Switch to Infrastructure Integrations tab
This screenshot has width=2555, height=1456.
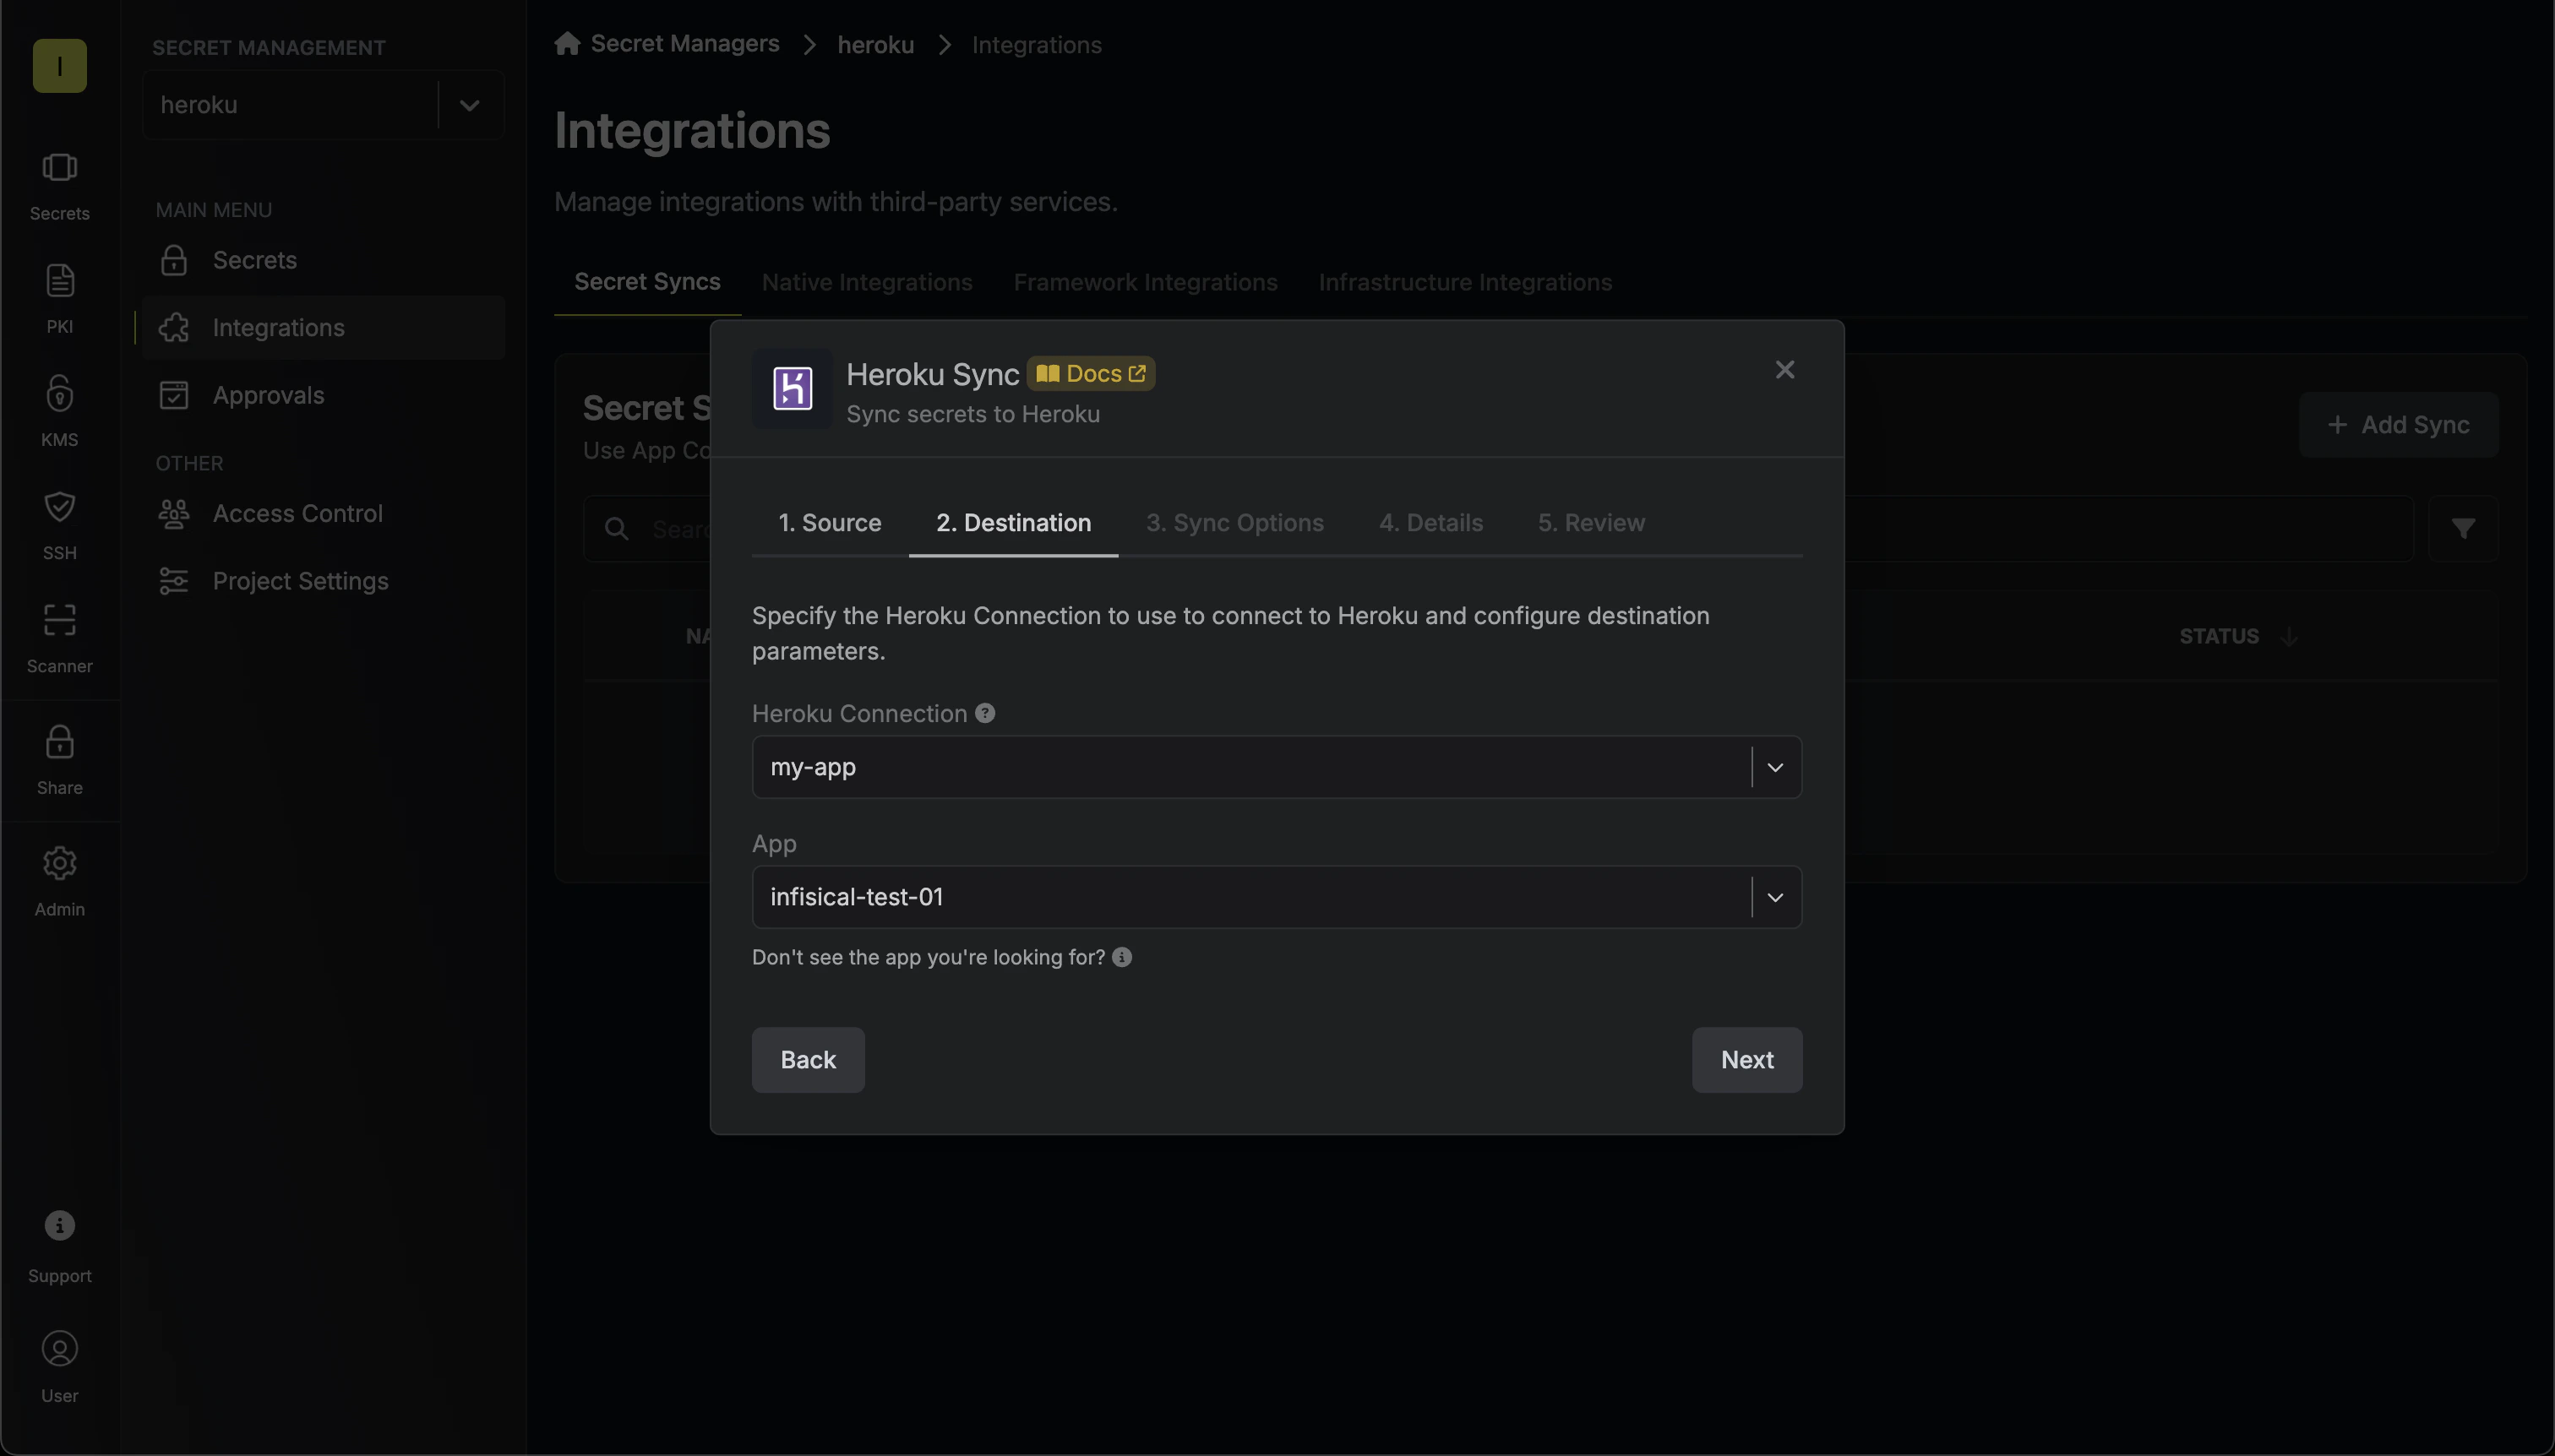pyautogui.click(x=1464, y=282)
